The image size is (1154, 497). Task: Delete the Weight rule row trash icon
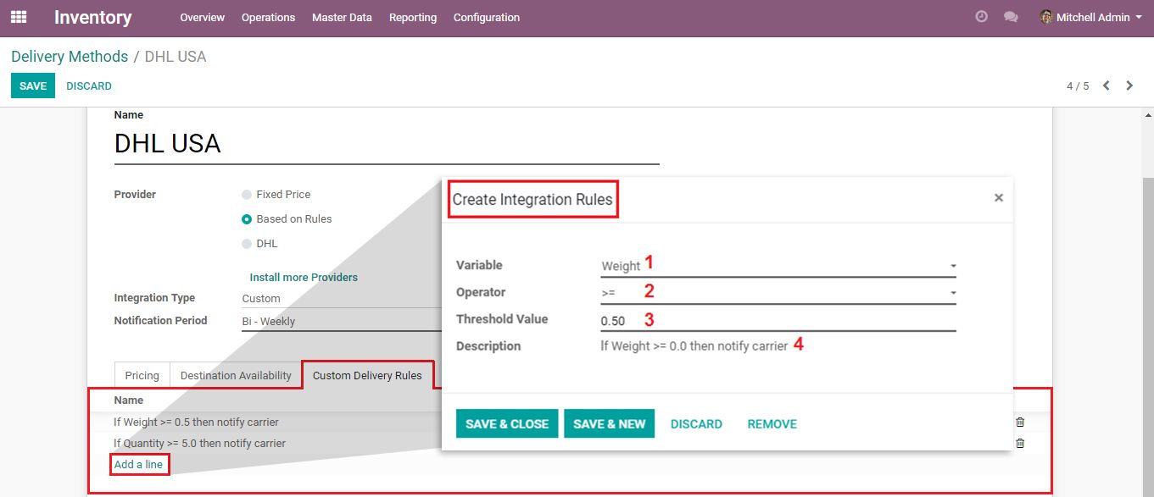point(1020,422)
